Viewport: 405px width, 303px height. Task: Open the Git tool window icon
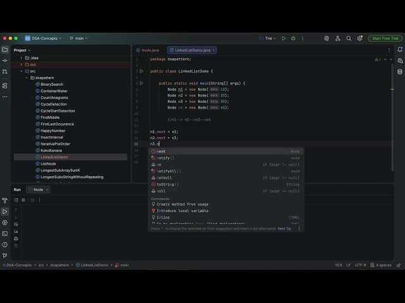coord(5,255)
